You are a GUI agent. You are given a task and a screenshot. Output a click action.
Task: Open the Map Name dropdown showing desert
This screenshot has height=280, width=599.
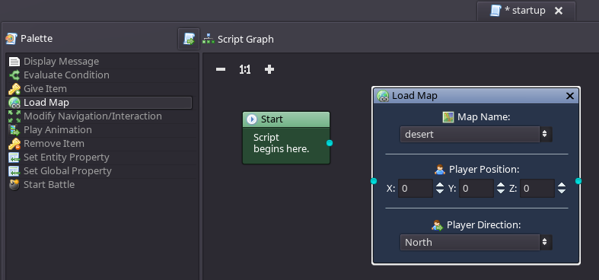tap(476, 135)
